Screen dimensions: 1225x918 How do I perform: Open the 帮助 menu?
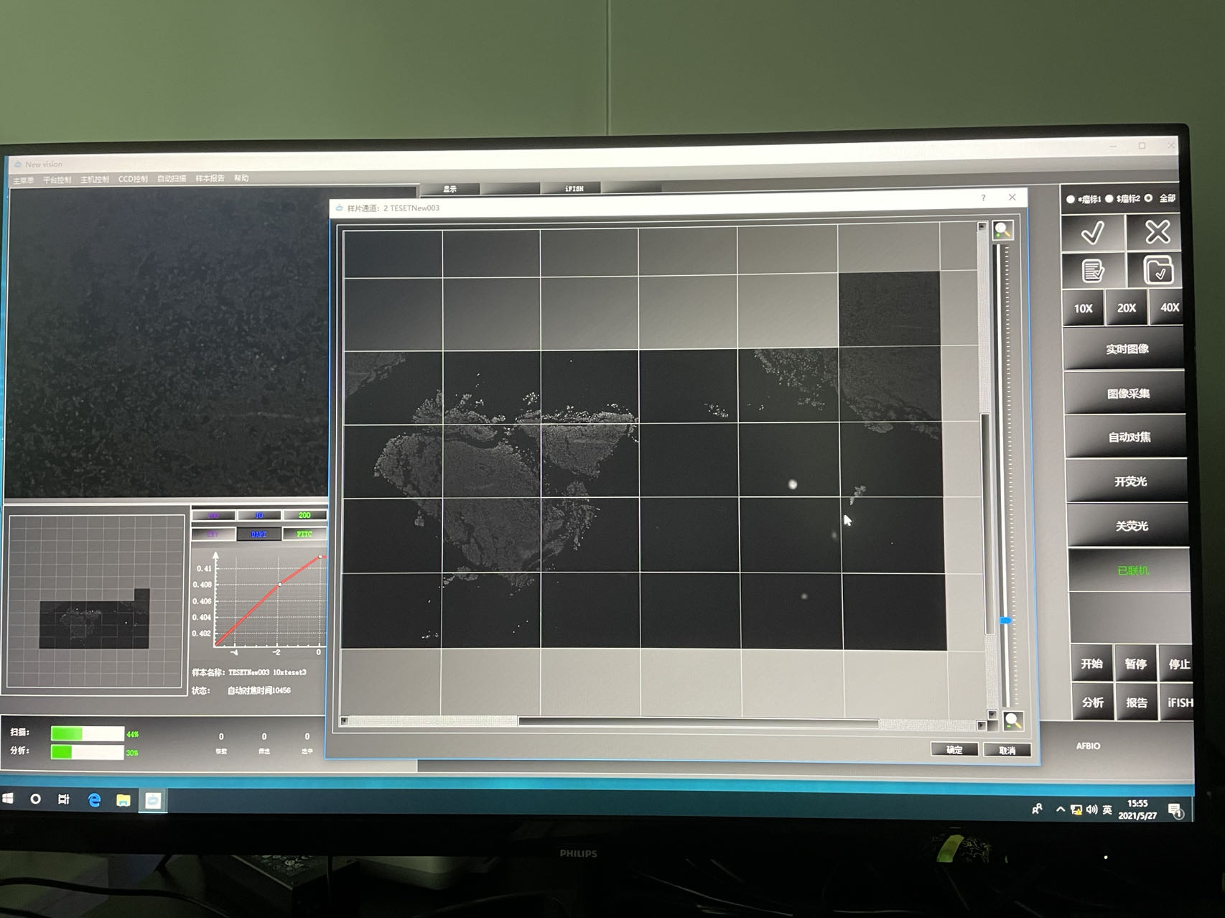(x=241, y=178)
